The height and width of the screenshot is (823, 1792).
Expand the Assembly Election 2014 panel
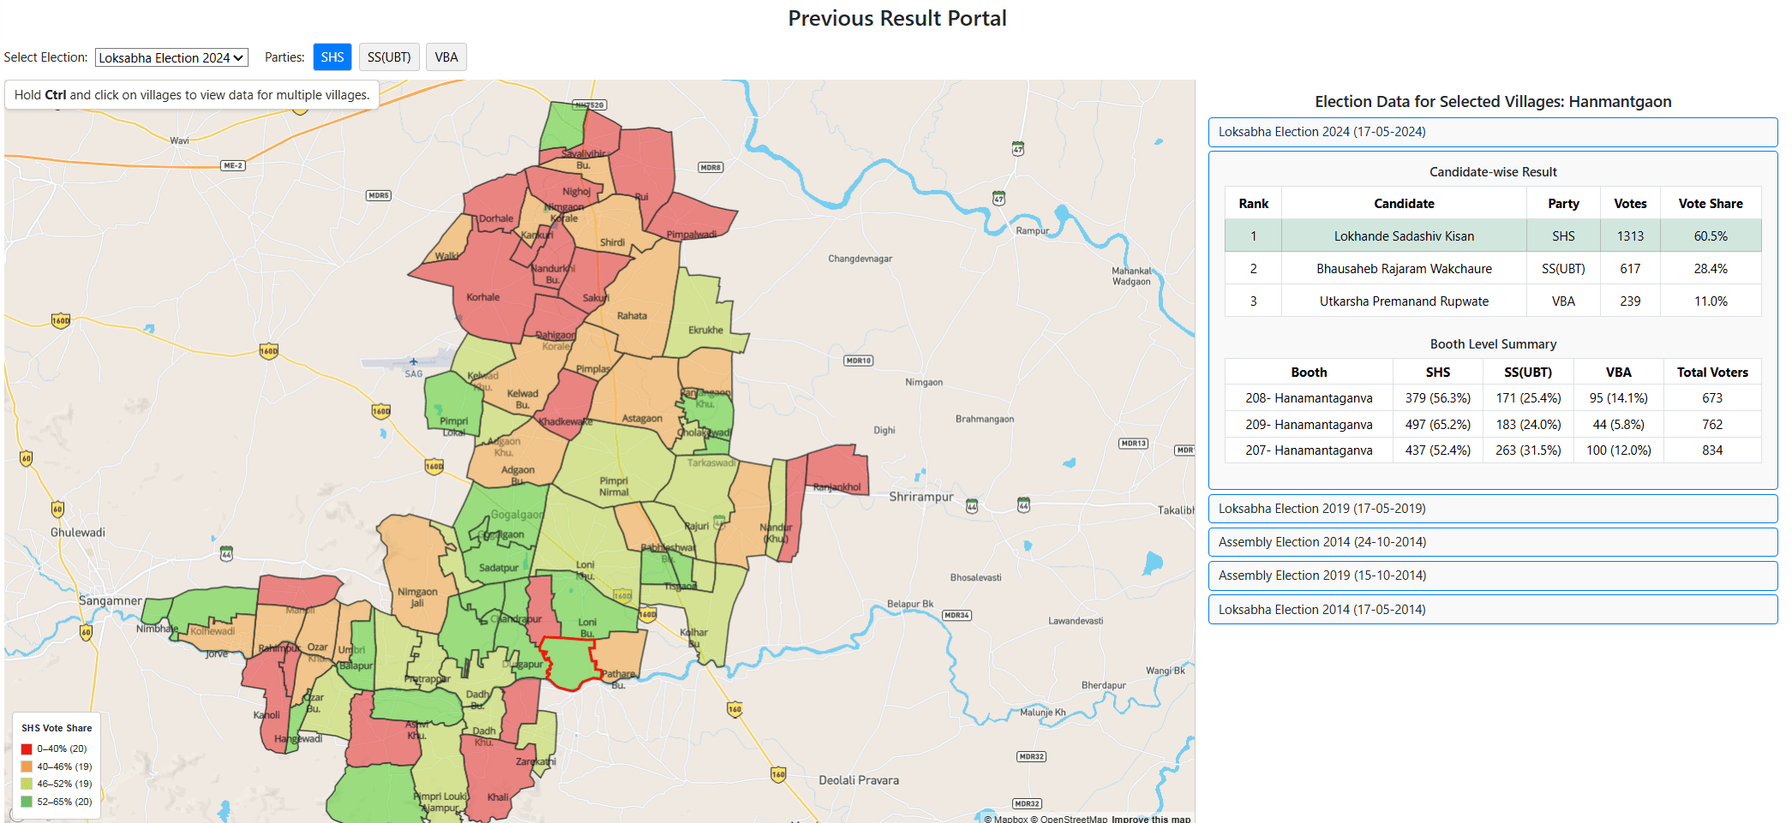1493,541
